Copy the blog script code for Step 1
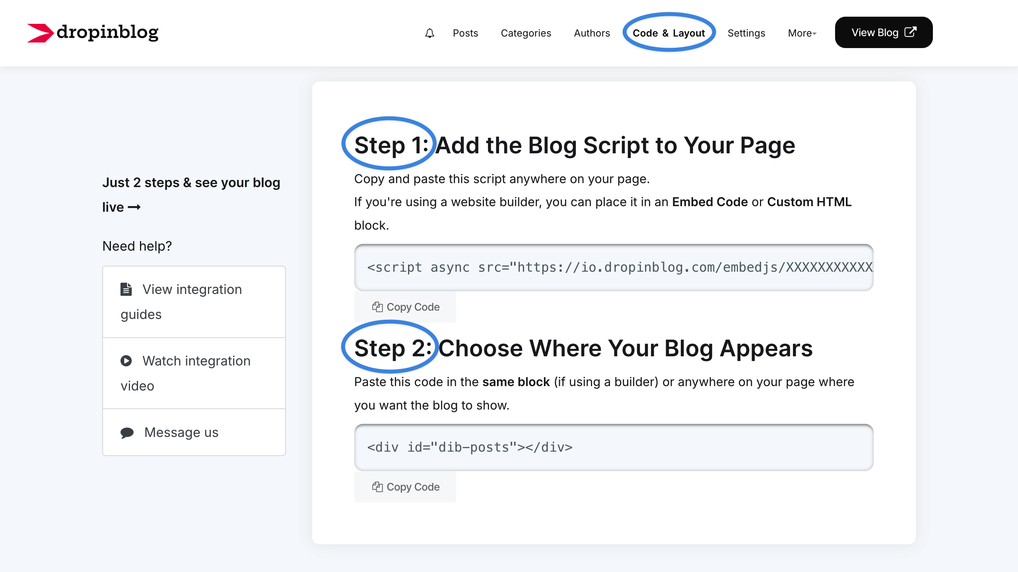 [x=405, y=307]
